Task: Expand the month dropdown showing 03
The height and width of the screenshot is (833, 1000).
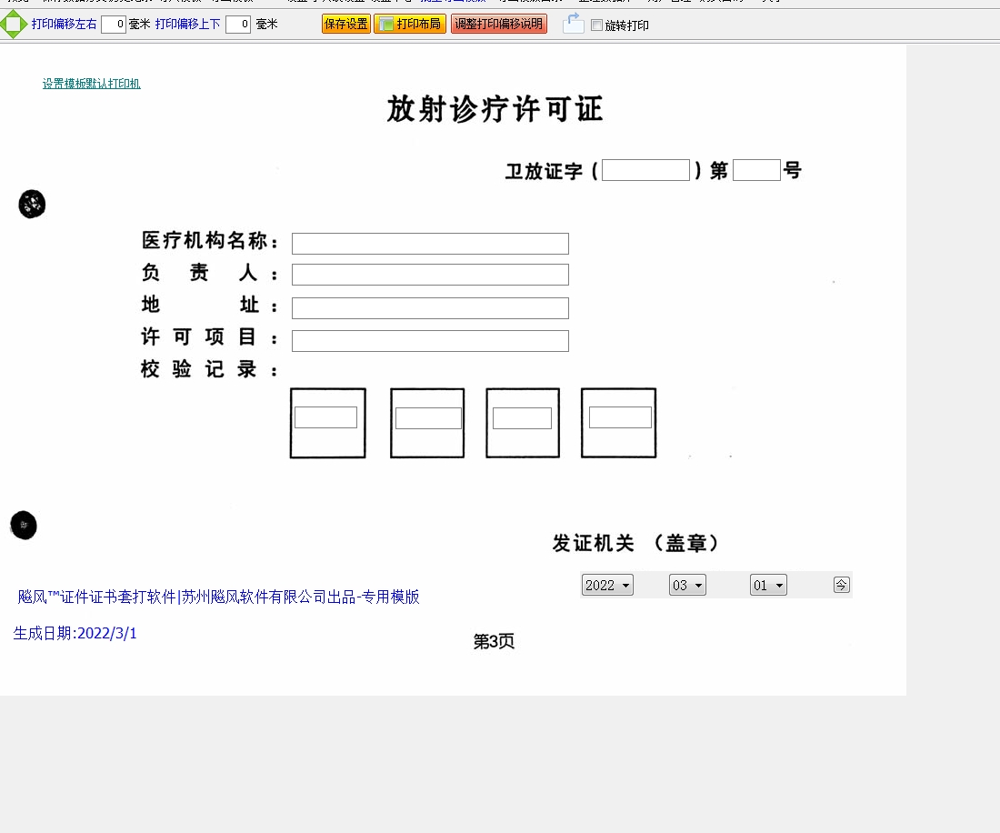Action: point(687,586)
